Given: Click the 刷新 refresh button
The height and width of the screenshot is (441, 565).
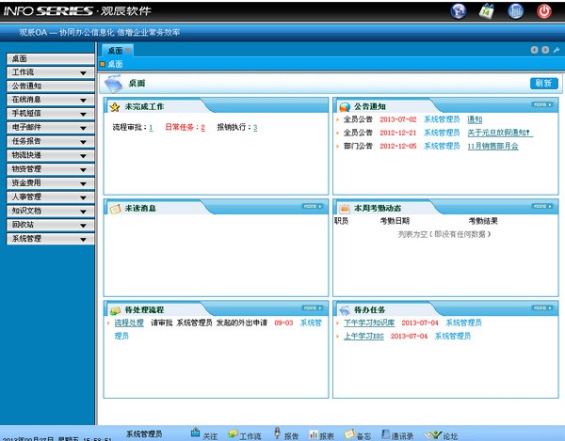Looking at the screenshot, I should click(543, 84).
